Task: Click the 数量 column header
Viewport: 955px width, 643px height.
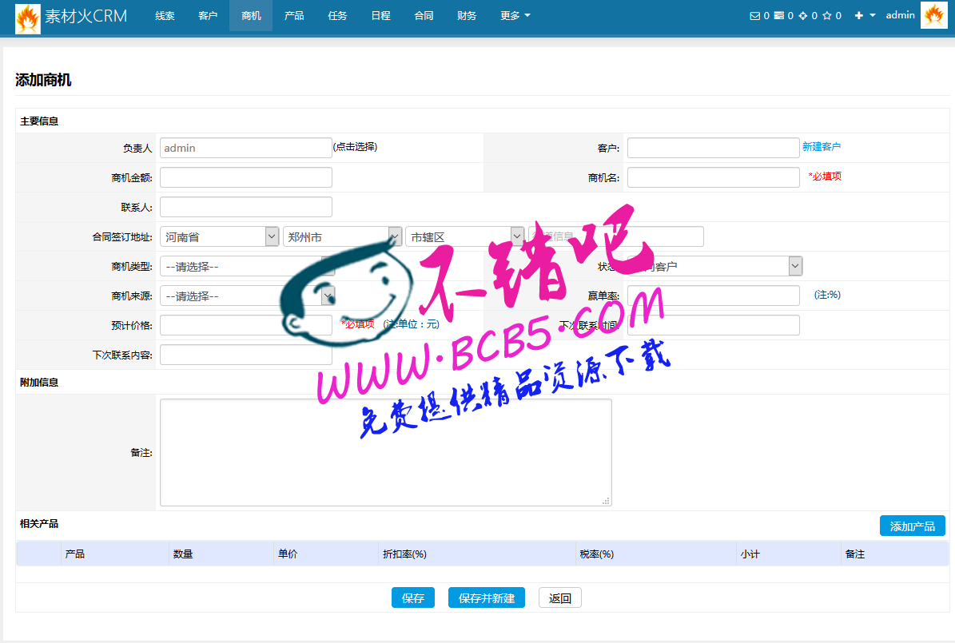Action: [183, 554]
